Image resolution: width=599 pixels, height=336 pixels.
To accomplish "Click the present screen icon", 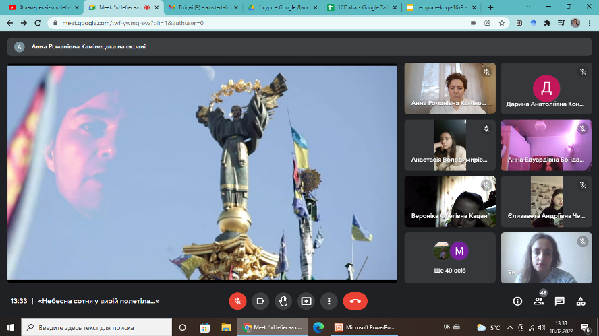I will coord(306,301).
